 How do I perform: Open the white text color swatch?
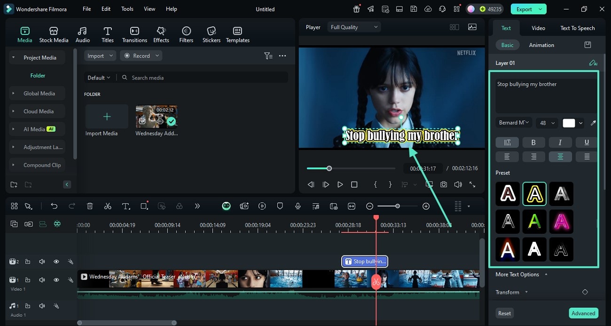click(569, 123)
